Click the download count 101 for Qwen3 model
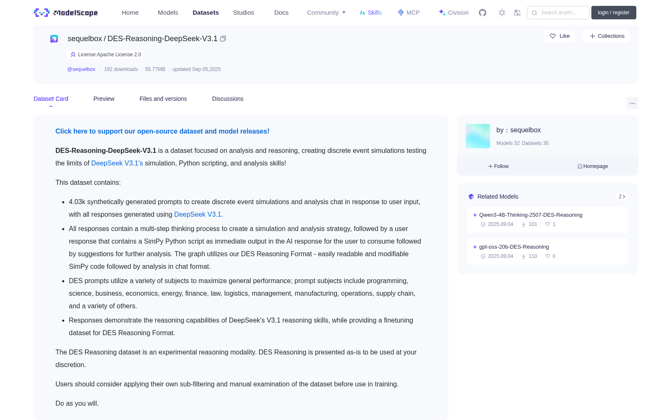 click(x=533, y=224)
